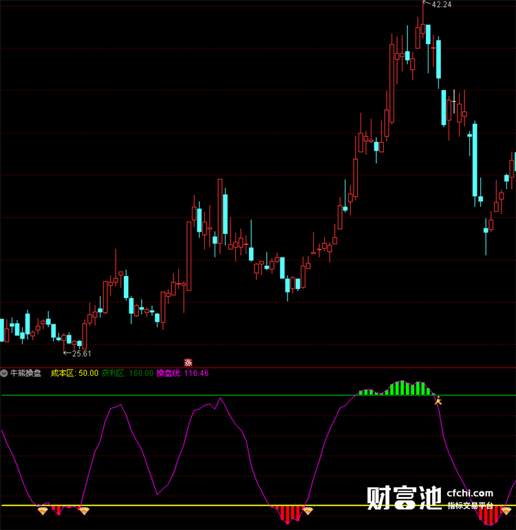Click the leftmost diamond buy signal icon
The width and height of the screenshot is (516, 530).
(x=43, y=511)
